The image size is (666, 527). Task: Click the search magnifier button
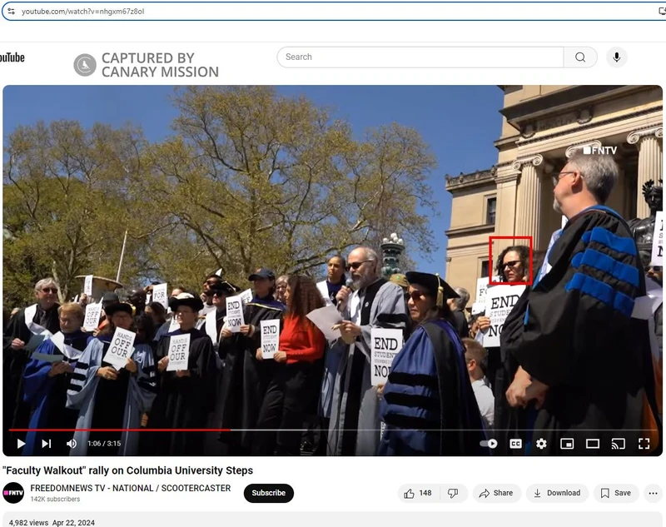(x=579, y=57)
